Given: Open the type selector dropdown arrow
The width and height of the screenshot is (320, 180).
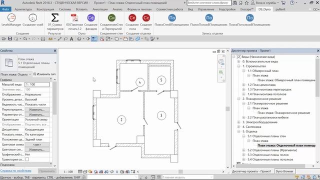Looking at the screenshot, I should click(55, 63).
